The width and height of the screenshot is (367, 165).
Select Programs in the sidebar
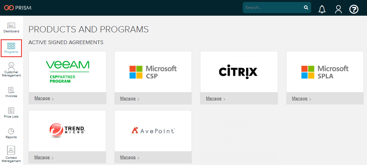pyautogui.click(x=11, y=48)
